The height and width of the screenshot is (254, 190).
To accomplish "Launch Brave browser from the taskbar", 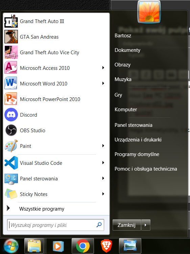I will [106, 246].
